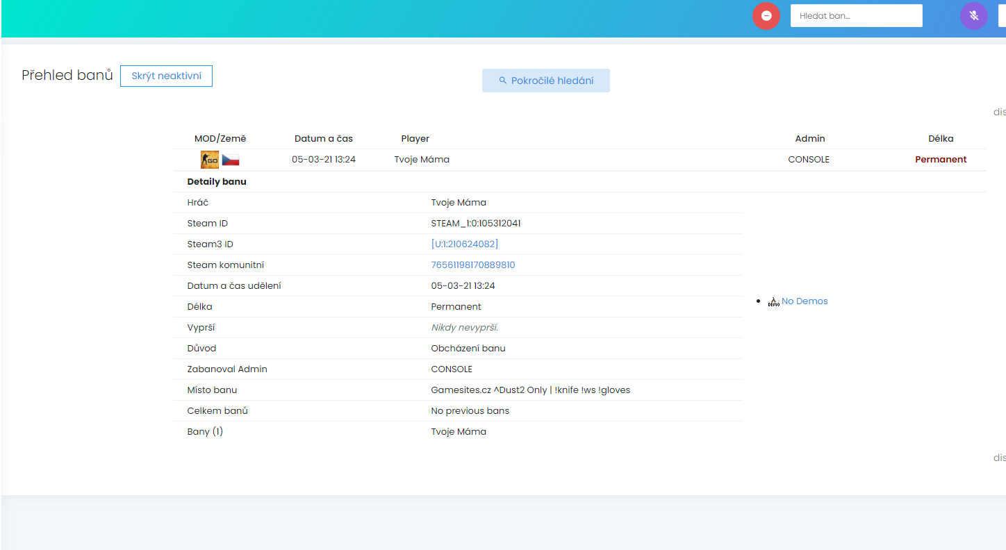Click the MOD/Země column header
This screenshot has height=550, width=1006.
220,139
